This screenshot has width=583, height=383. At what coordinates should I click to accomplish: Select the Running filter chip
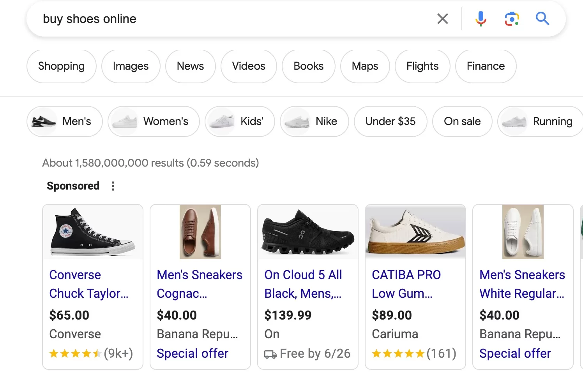(540, 121)
